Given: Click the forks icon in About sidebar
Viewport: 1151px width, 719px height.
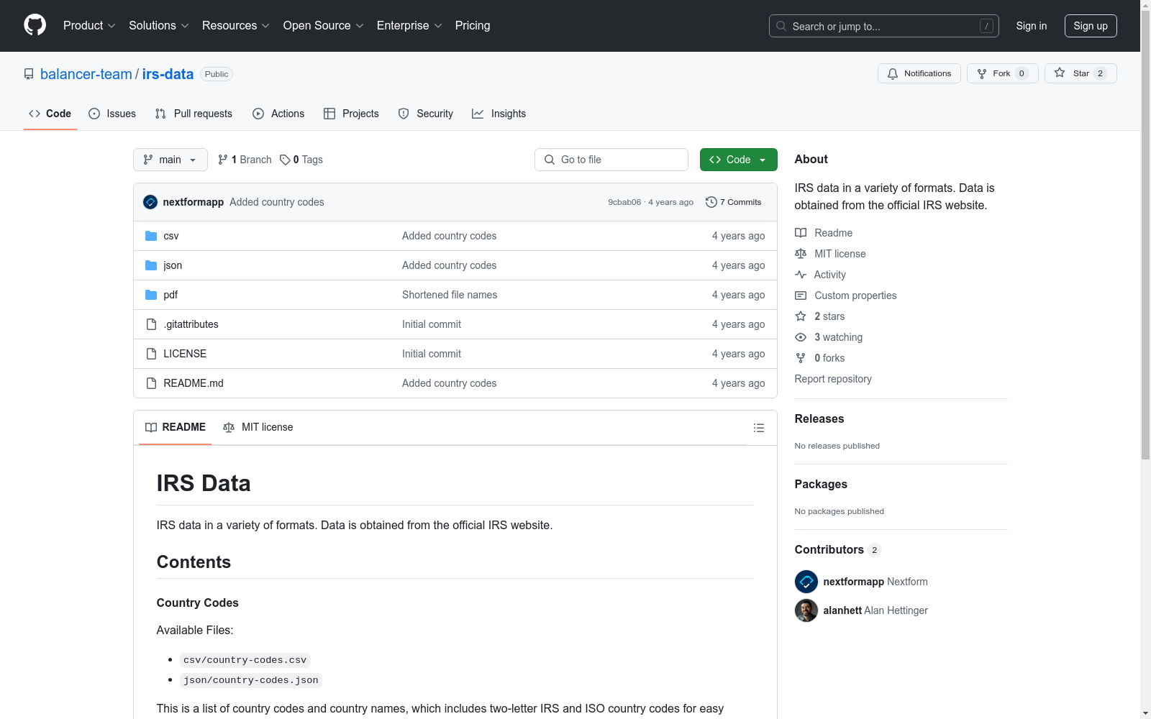Looking at the screenshot, I should click(801, 358).
